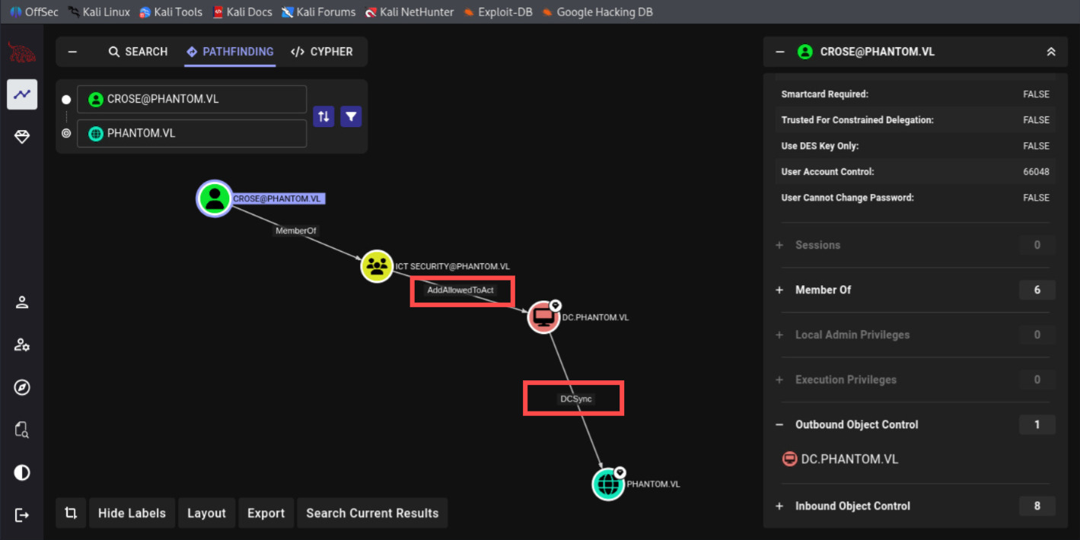
Task: Hide Labels on the graph
Action: (x=132, y=513)
